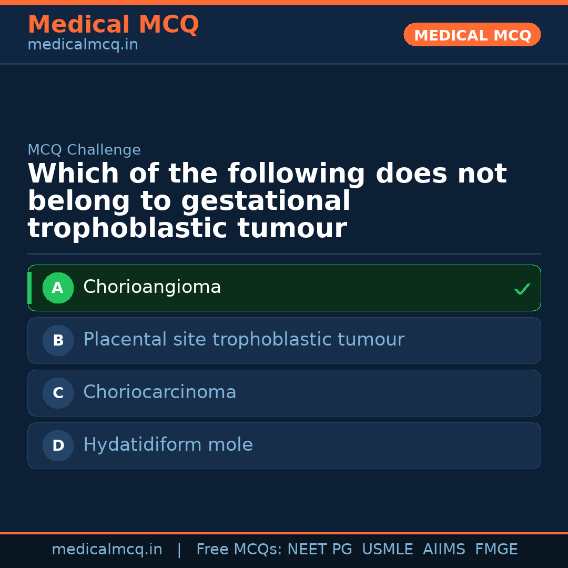Click the MCQ Challenge label

pyautogui.click(x=84, y=150)
